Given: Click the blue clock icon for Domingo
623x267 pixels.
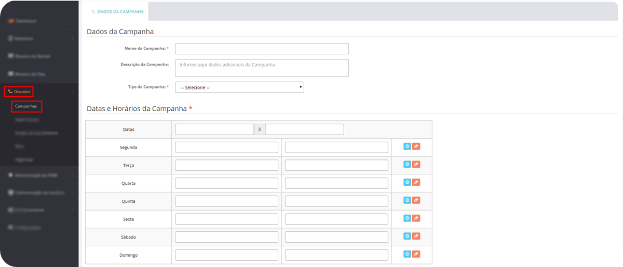Looking at the screenshot, I should click(x=407, y=254).
